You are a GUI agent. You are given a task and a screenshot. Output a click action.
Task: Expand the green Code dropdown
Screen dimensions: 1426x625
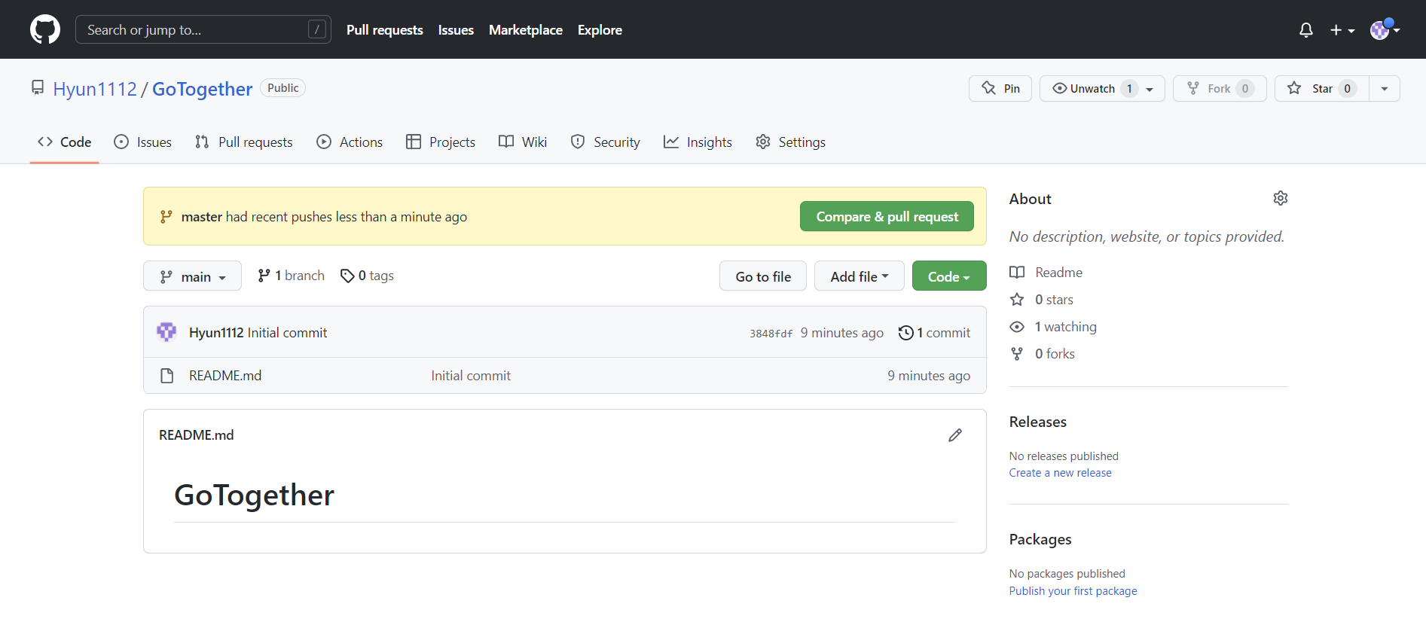[949, 276]
